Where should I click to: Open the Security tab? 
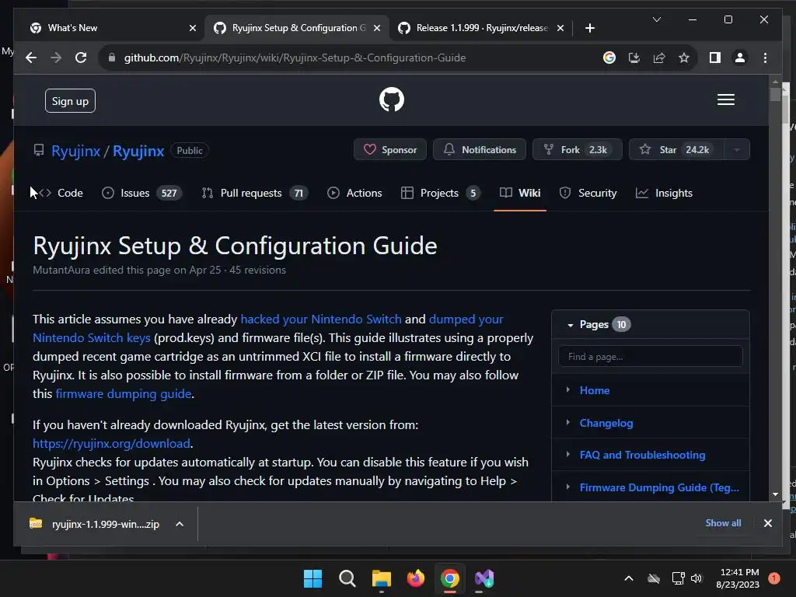[x=588, y=193]
